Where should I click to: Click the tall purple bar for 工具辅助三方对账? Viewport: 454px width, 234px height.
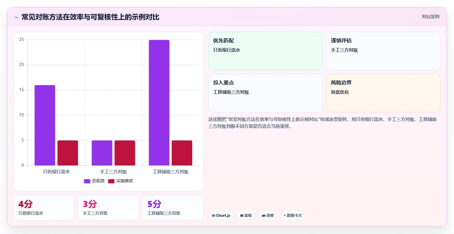[x=159, y=103]
